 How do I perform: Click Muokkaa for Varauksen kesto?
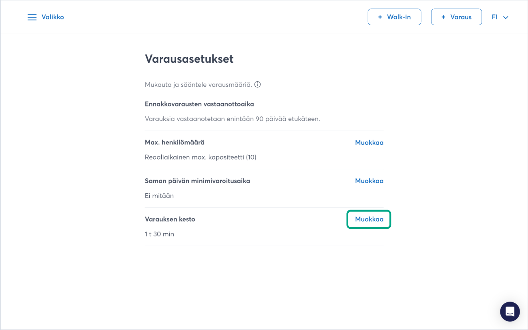point(369,219)
